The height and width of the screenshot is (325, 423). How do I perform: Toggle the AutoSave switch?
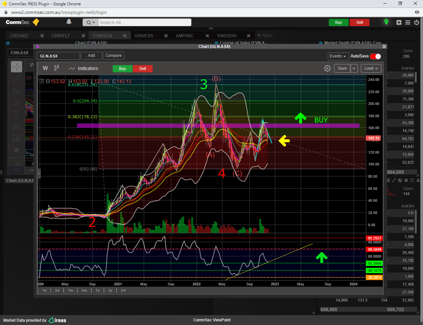point(375,56)
